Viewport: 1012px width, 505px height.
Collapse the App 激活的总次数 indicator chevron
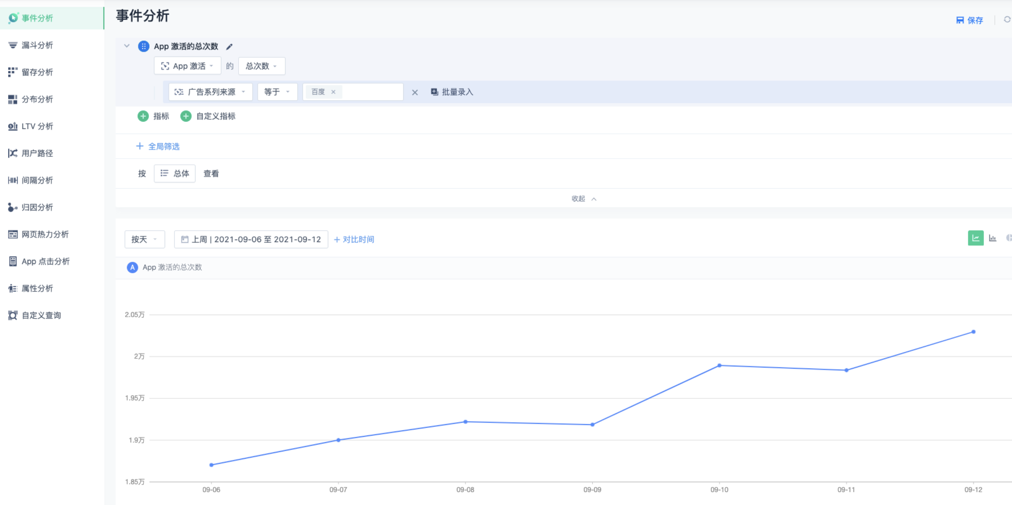coord(127,46)
